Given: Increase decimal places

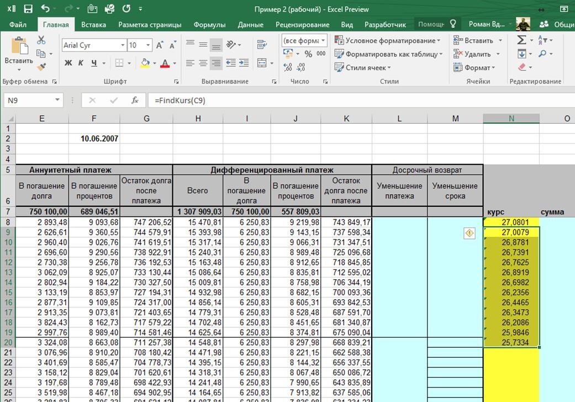Looking at the screenshot, I should (288, 67).
